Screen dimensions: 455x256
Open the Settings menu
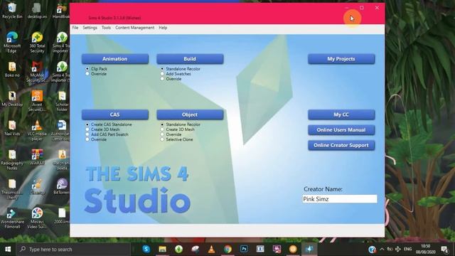click(x=90, y=28)
